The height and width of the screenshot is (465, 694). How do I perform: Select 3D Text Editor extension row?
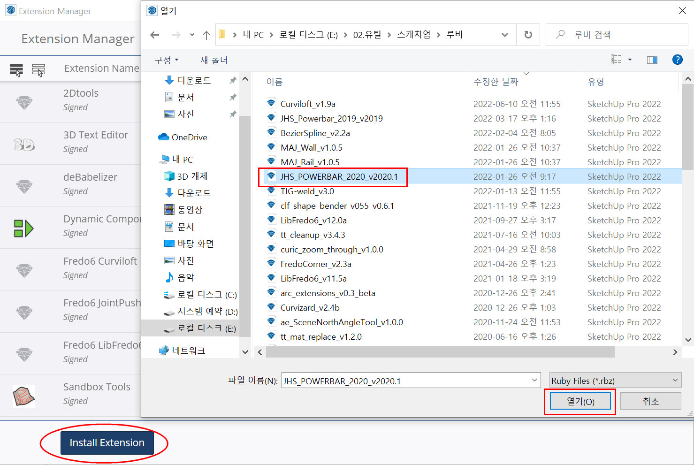70,144
